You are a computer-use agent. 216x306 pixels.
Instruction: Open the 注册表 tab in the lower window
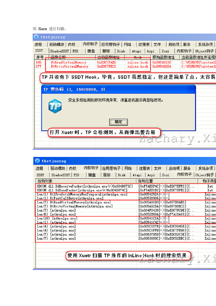click(145, 168)
